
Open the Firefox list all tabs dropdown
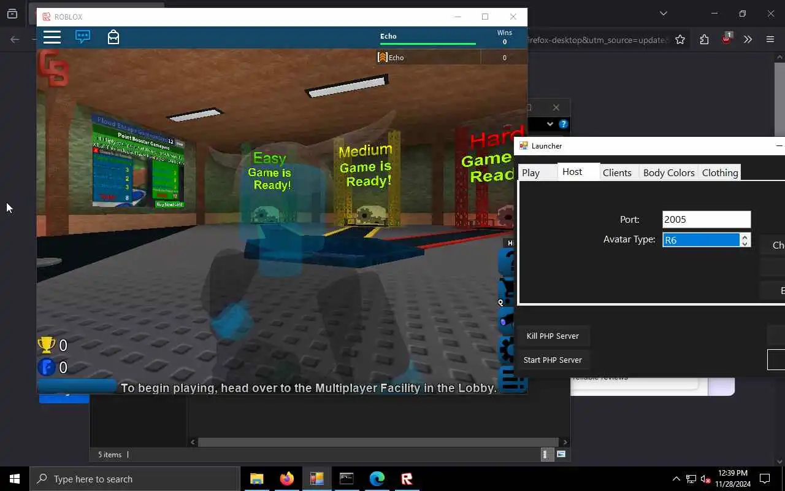[663, 14]
